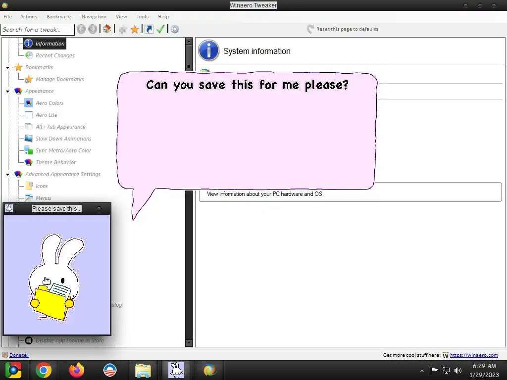
Task: Collapse the Appearance tree group
Action: coord(8,92)
